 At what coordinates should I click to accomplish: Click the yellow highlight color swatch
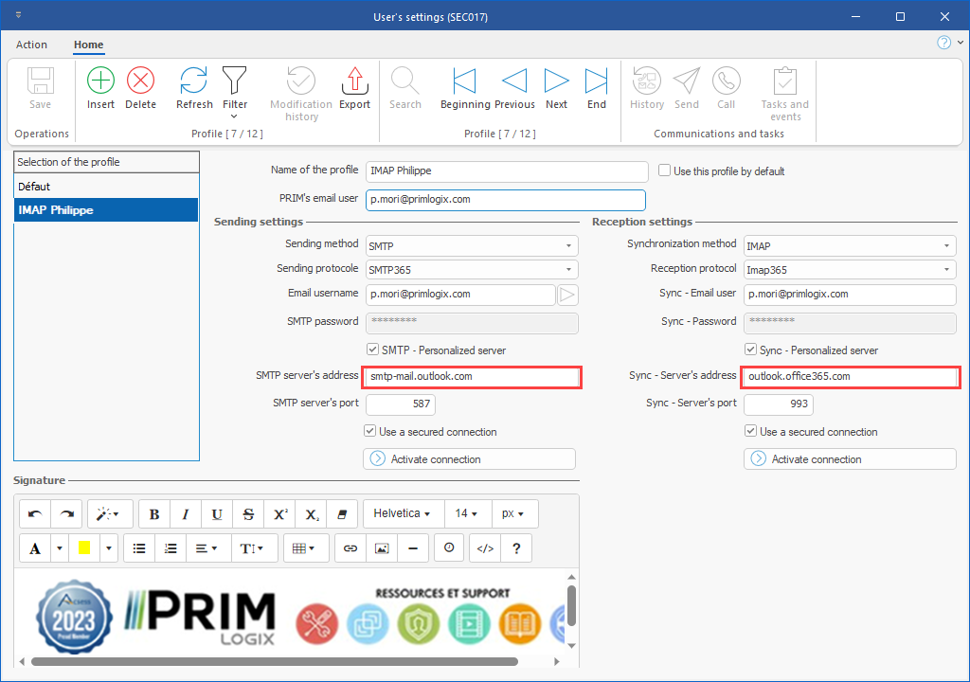pos(84,547)
